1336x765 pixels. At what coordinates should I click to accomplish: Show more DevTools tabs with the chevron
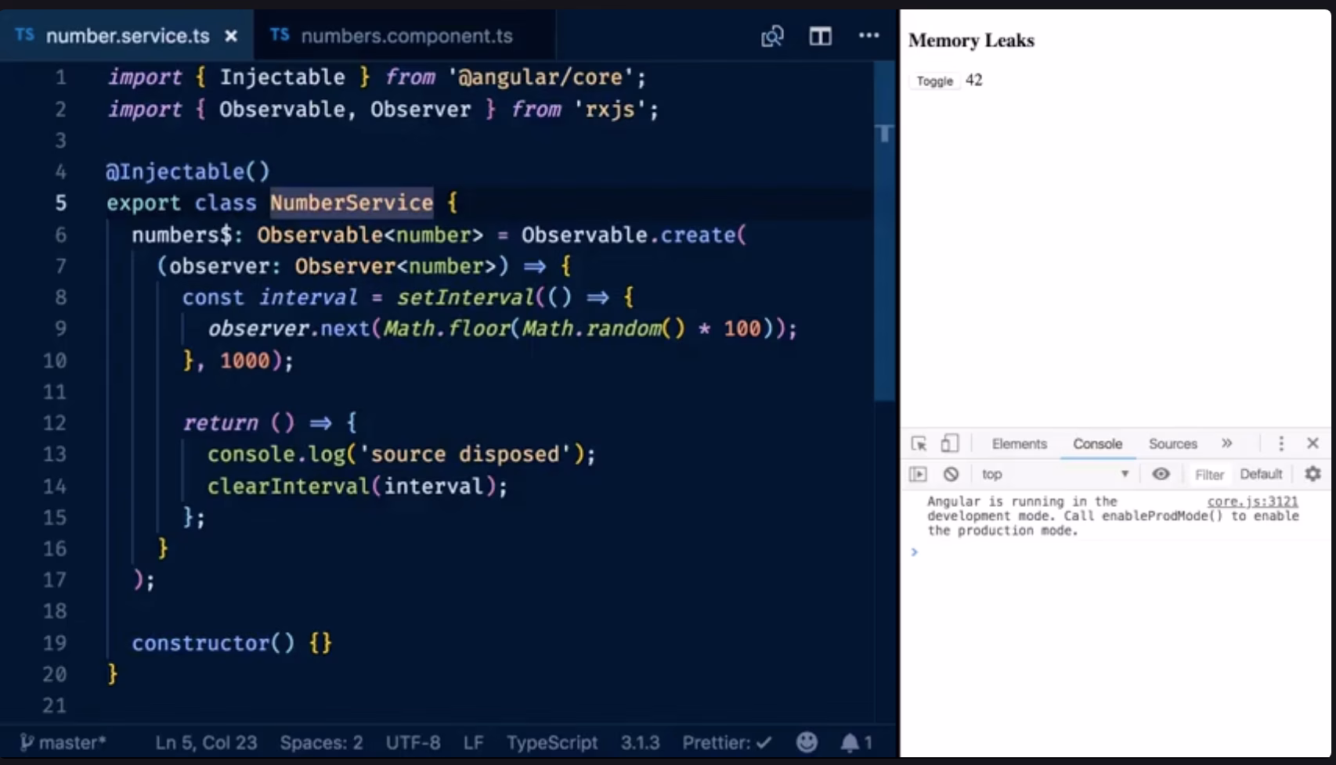click(x=1226, y=444)
